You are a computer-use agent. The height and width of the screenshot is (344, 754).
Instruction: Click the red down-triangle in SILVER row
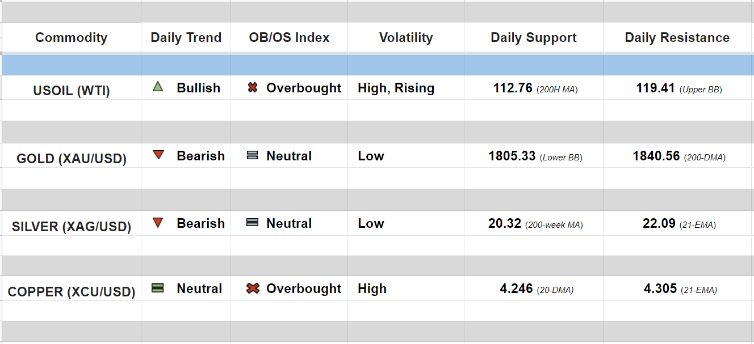pyautogui.click(x=158, y=223)
